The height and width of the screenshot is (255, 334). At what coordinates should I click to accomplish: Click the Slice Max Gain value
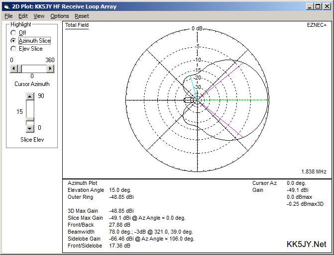147,218
